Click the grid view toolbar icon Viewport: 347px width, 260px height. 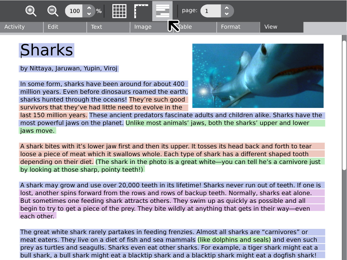tap(119, 11)
